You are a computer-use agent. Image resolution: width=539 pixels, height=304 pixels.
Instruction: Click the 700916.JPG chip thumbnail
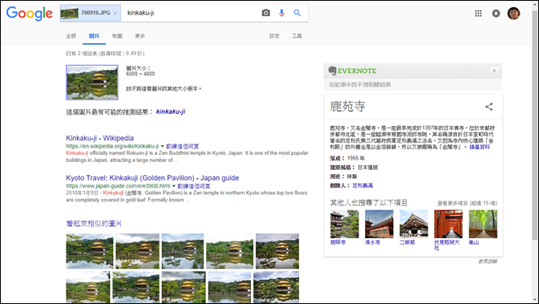click(x=70, y=13)
